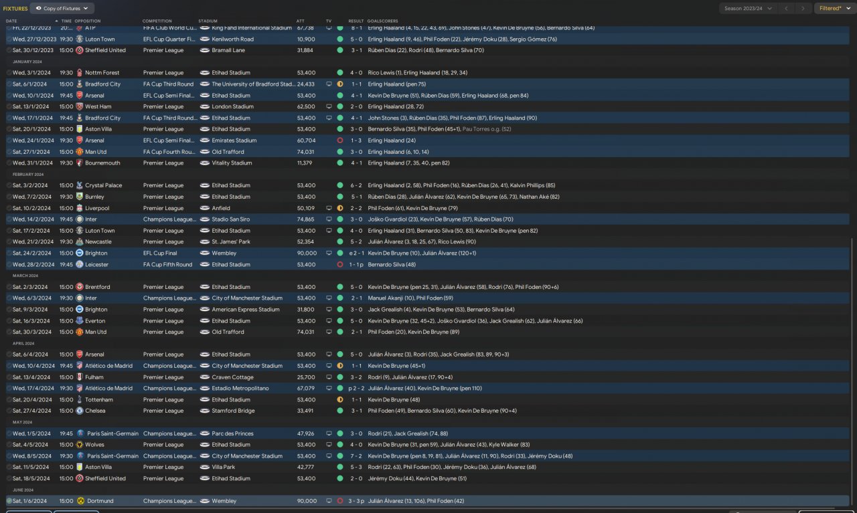The width and height of the screenshot is (857, 513).
Task: Click the Pau Torres o.g. (52) goalscorer
Action: tap(487, 129)
